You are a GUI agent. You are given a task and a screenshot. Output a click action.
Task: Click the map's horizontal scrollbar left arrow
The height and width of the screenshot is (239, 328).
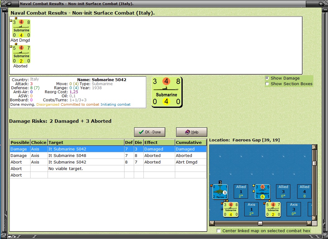pyautogui.click(x=212, y=223)
